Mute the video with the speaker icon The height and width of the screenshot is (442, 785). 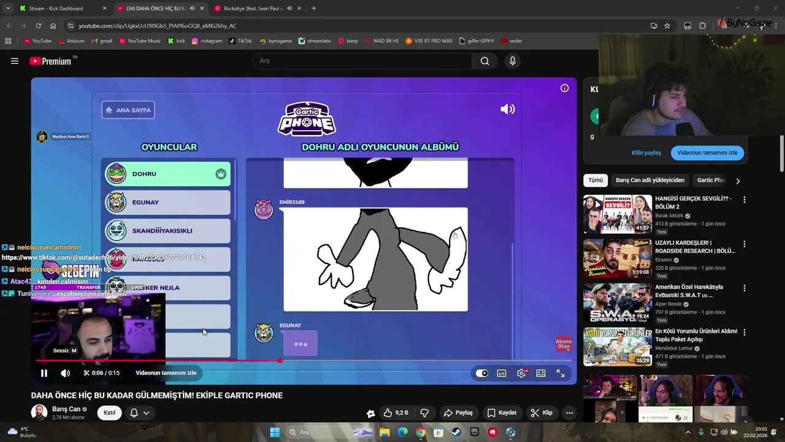66,373
